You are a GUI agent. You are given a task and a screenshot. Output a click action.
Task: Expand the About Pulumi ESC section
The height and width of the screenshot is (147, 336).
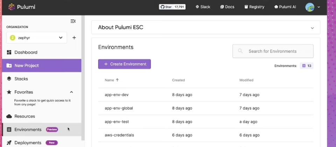click(312, 28)
